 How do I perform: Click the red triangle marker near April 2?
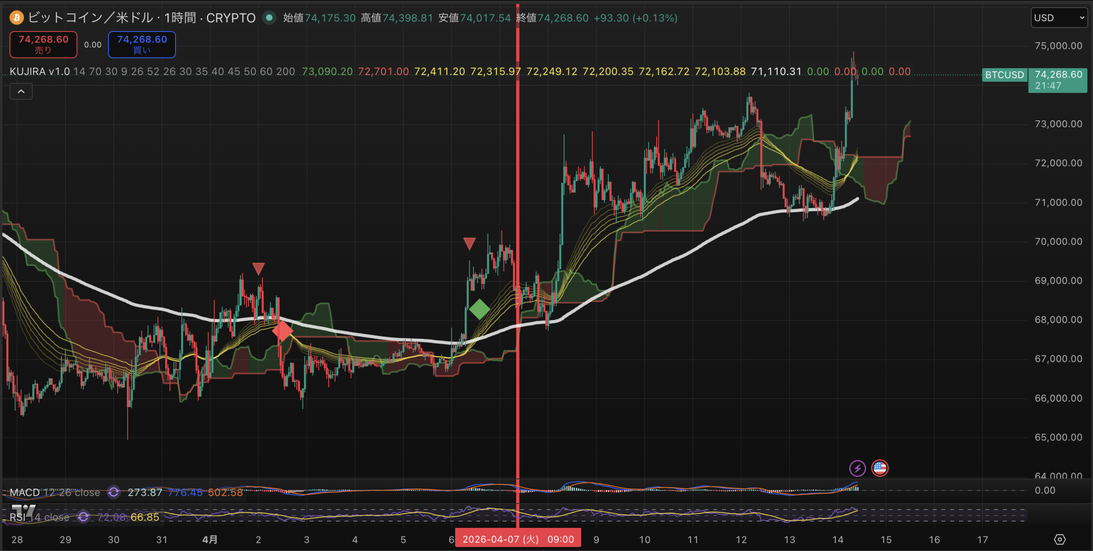pos(258,268)
